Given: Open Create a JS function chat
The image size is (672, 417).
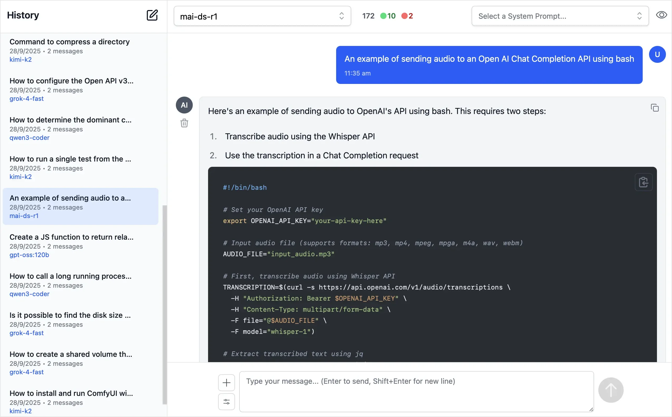Looking at the screenshot, I should point(72,237).
